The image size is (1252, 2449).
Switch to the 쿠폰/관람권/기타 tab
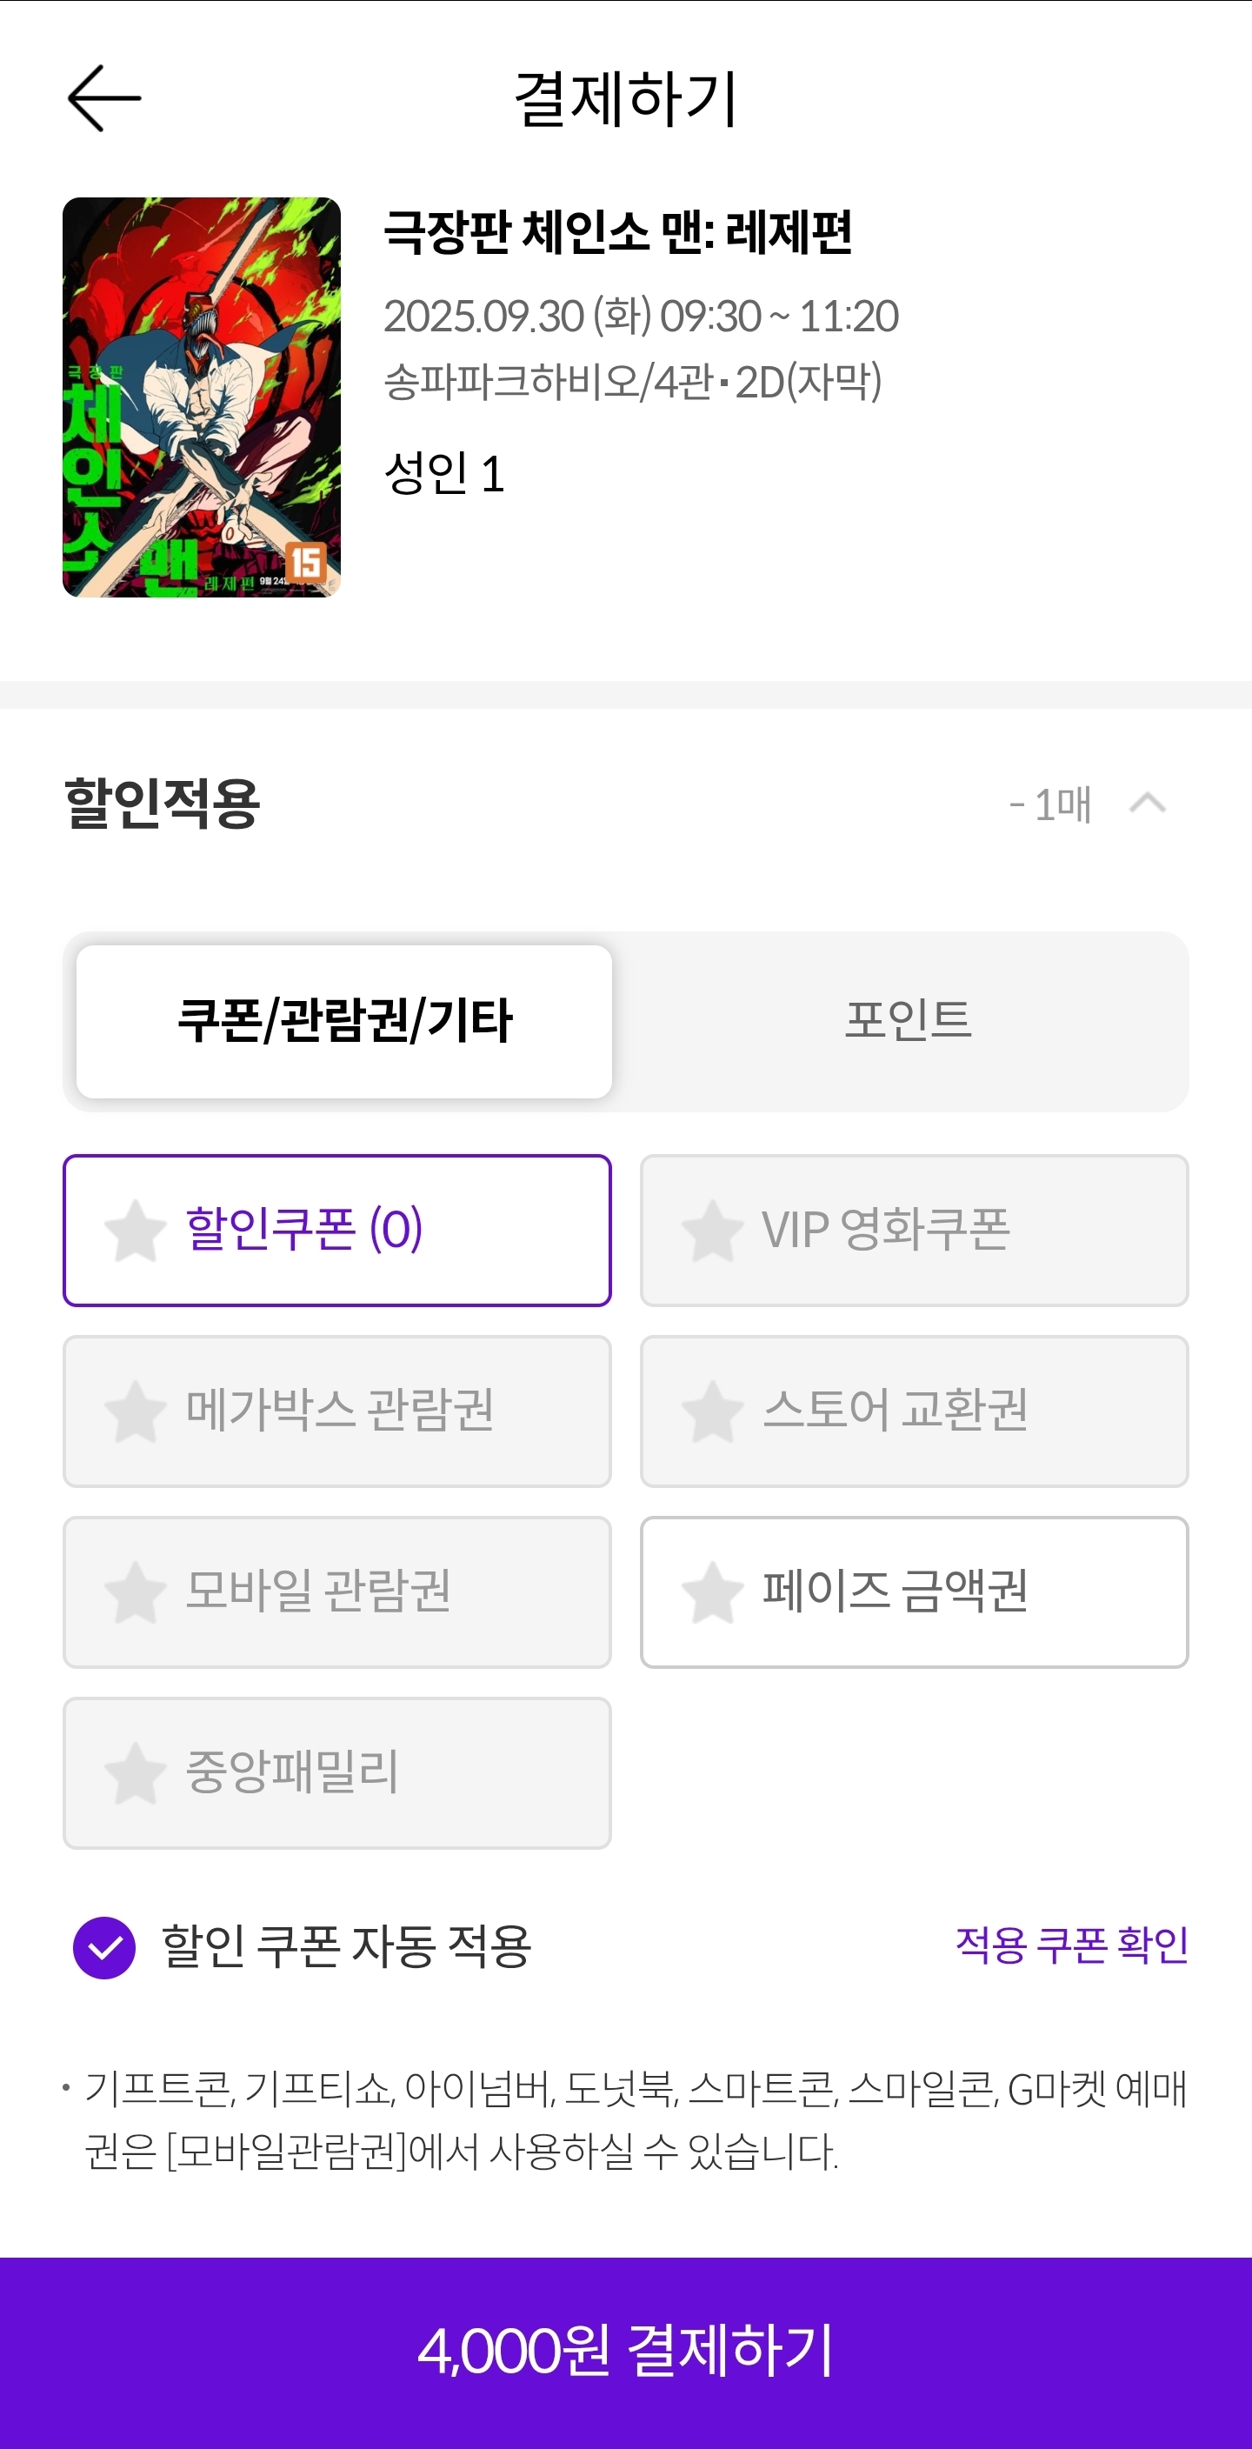pyautogui.click(x=344, y=1021)
